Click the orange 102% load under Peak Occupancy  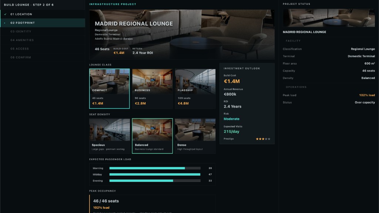coord(101,208)
